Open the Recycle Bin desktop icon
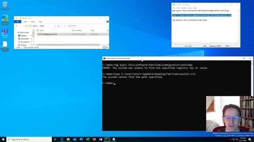 5,5
